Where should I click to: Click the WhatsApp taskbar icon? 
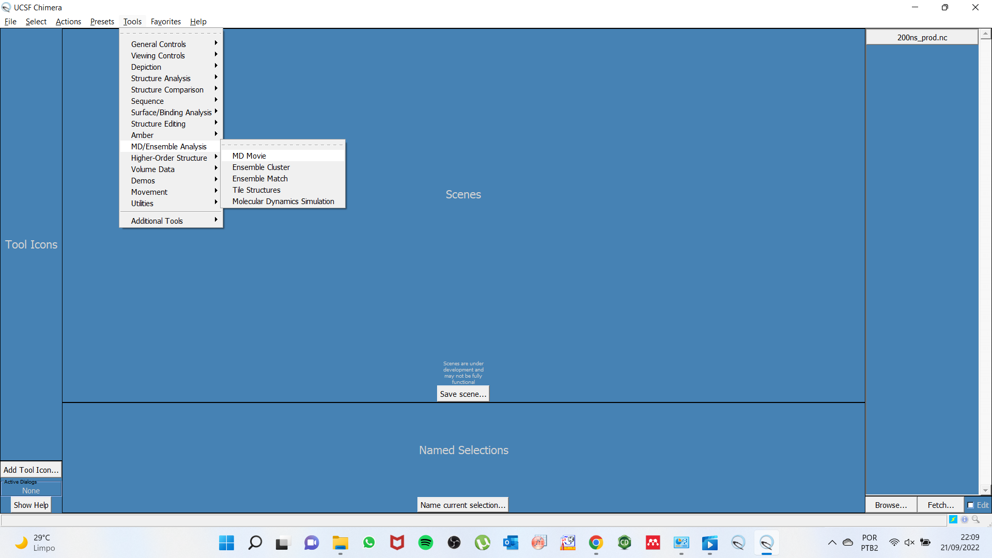pyautogui.click(x=369, y=542)
